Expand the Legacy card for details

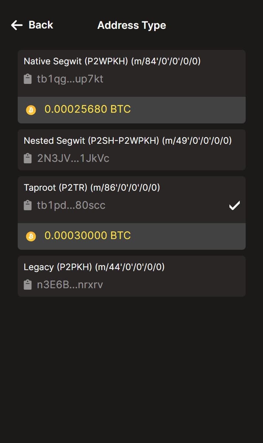point(132,276)
